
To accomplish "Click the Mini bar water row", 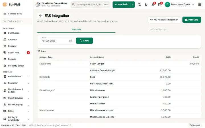I will coord(119,104).
